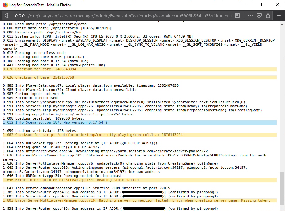Click error 'Matching server connection failed' line

pos(140,201)
